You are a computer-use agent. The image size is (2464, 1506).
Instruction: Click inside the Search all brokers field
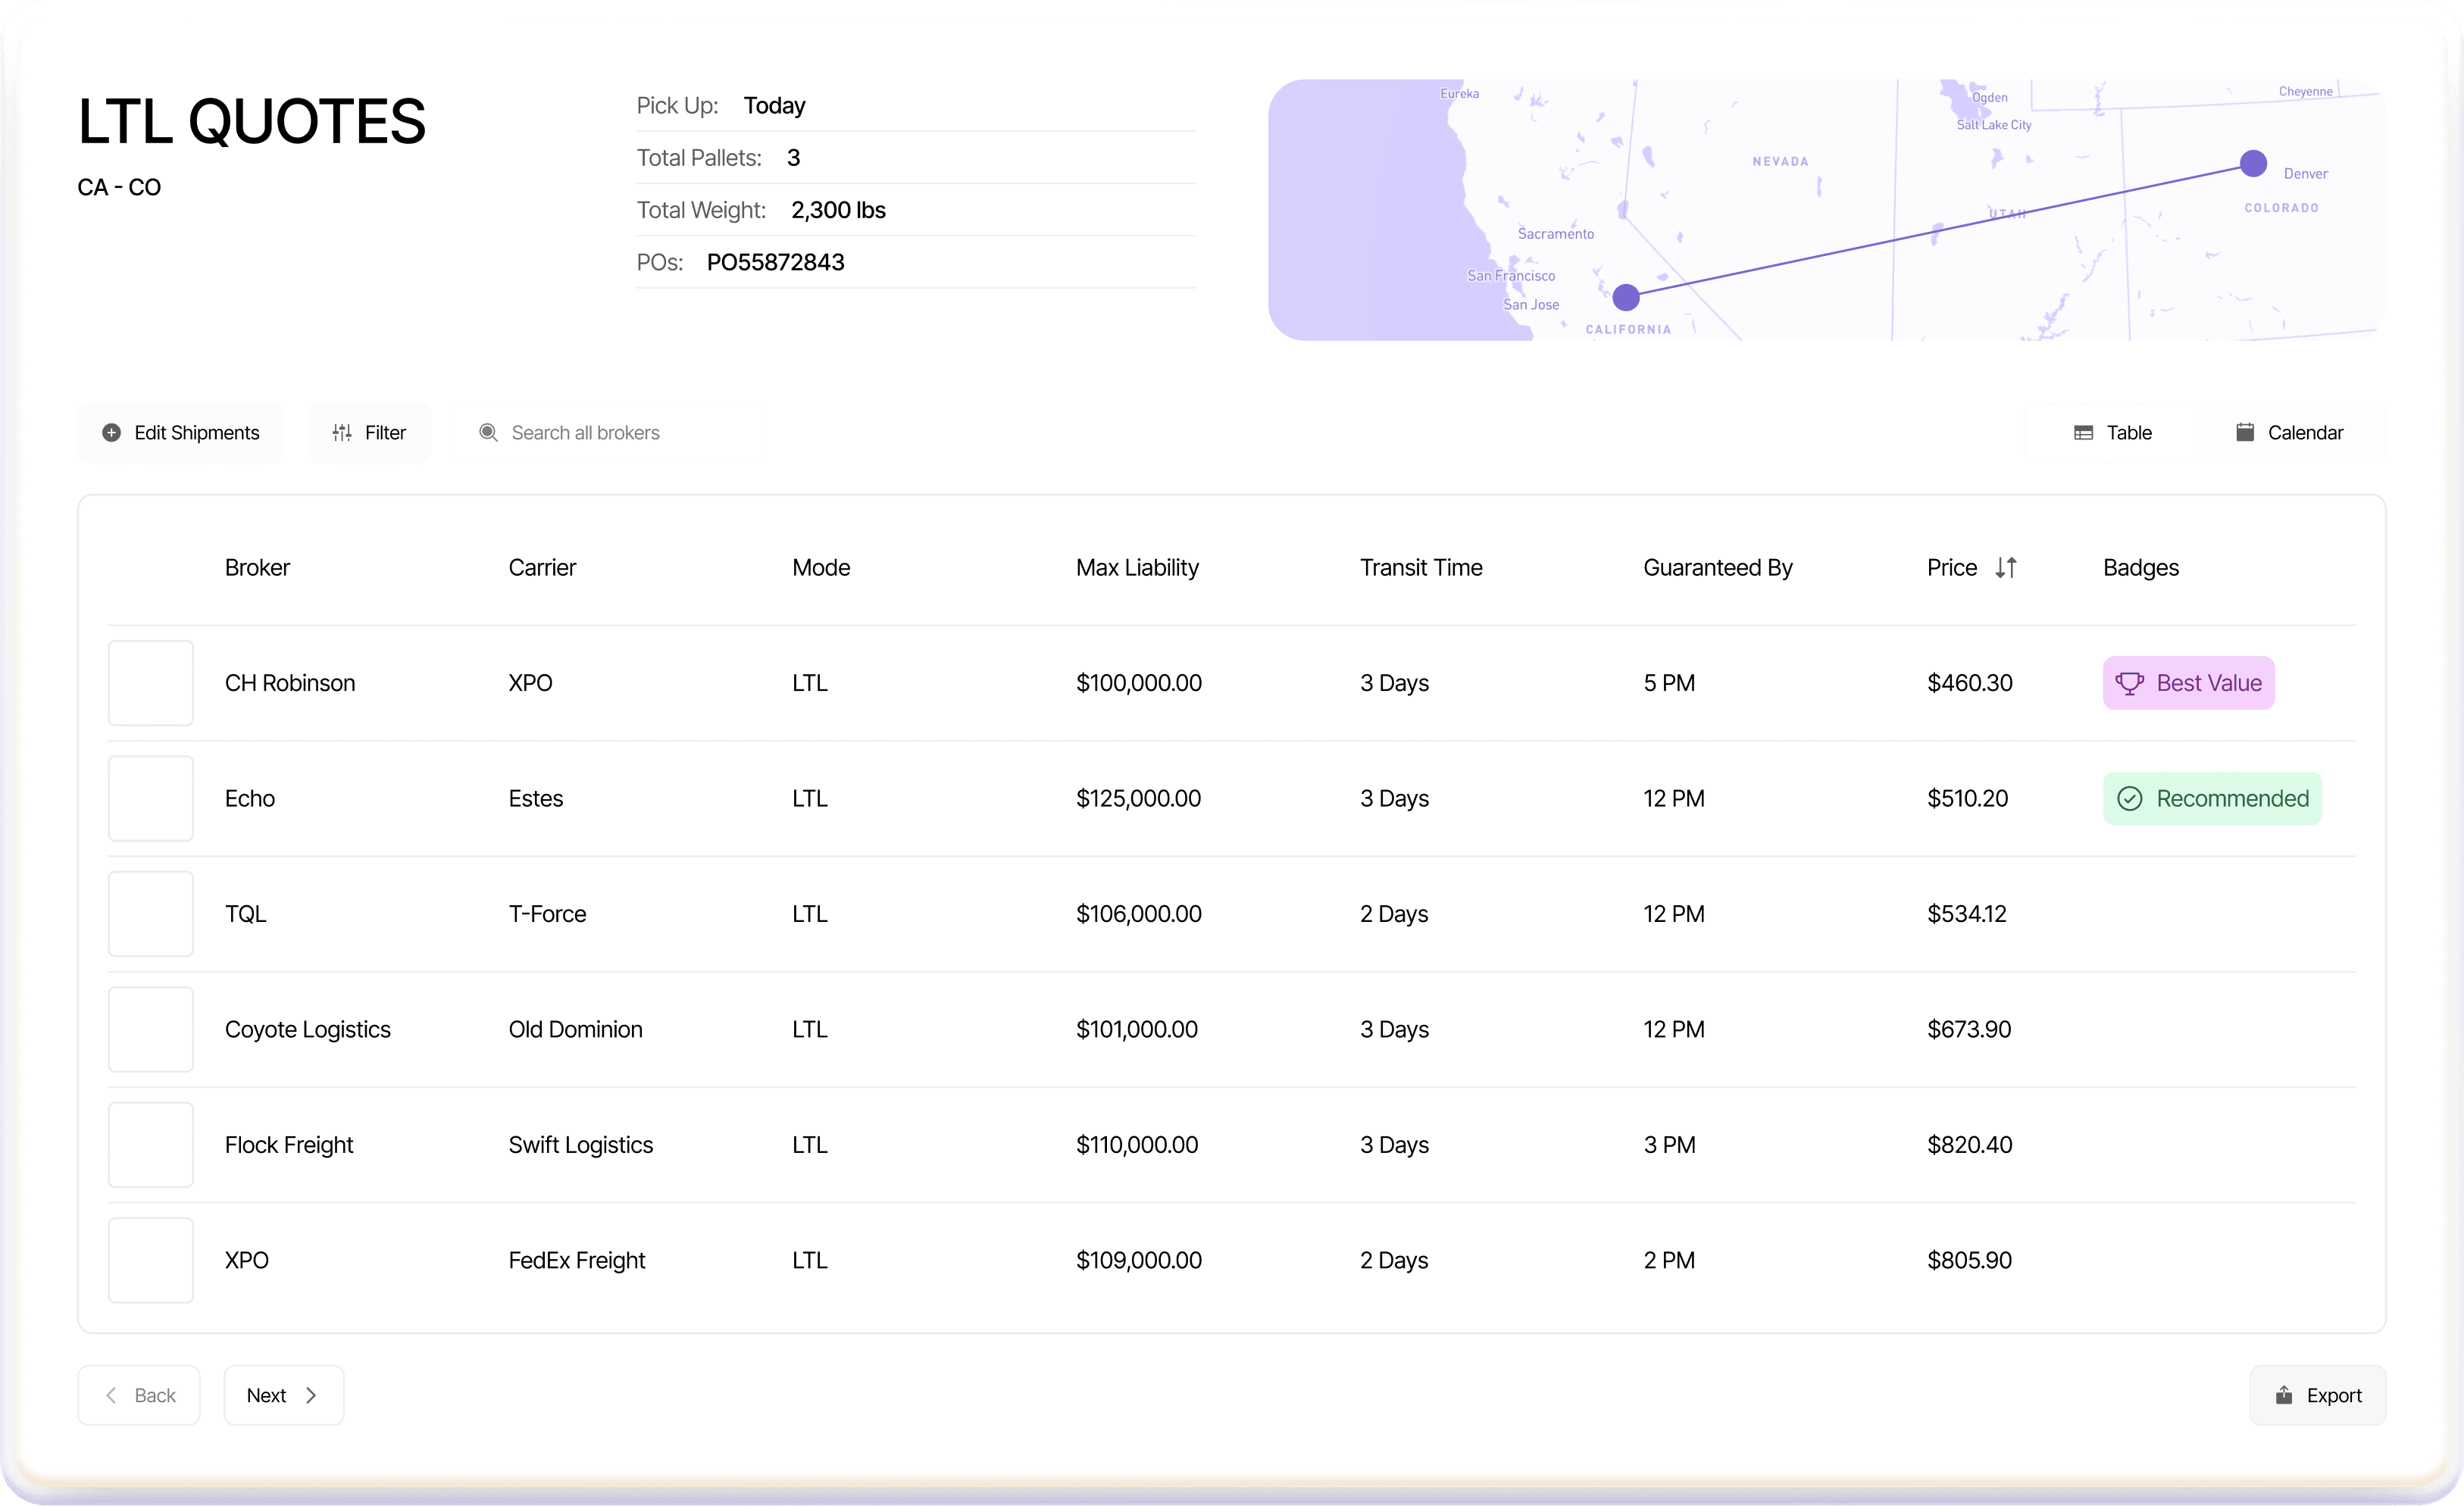tap(585, 432)
